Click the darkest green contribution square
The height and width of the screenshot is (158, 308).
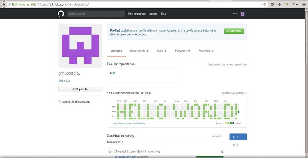tap(238, 111)
